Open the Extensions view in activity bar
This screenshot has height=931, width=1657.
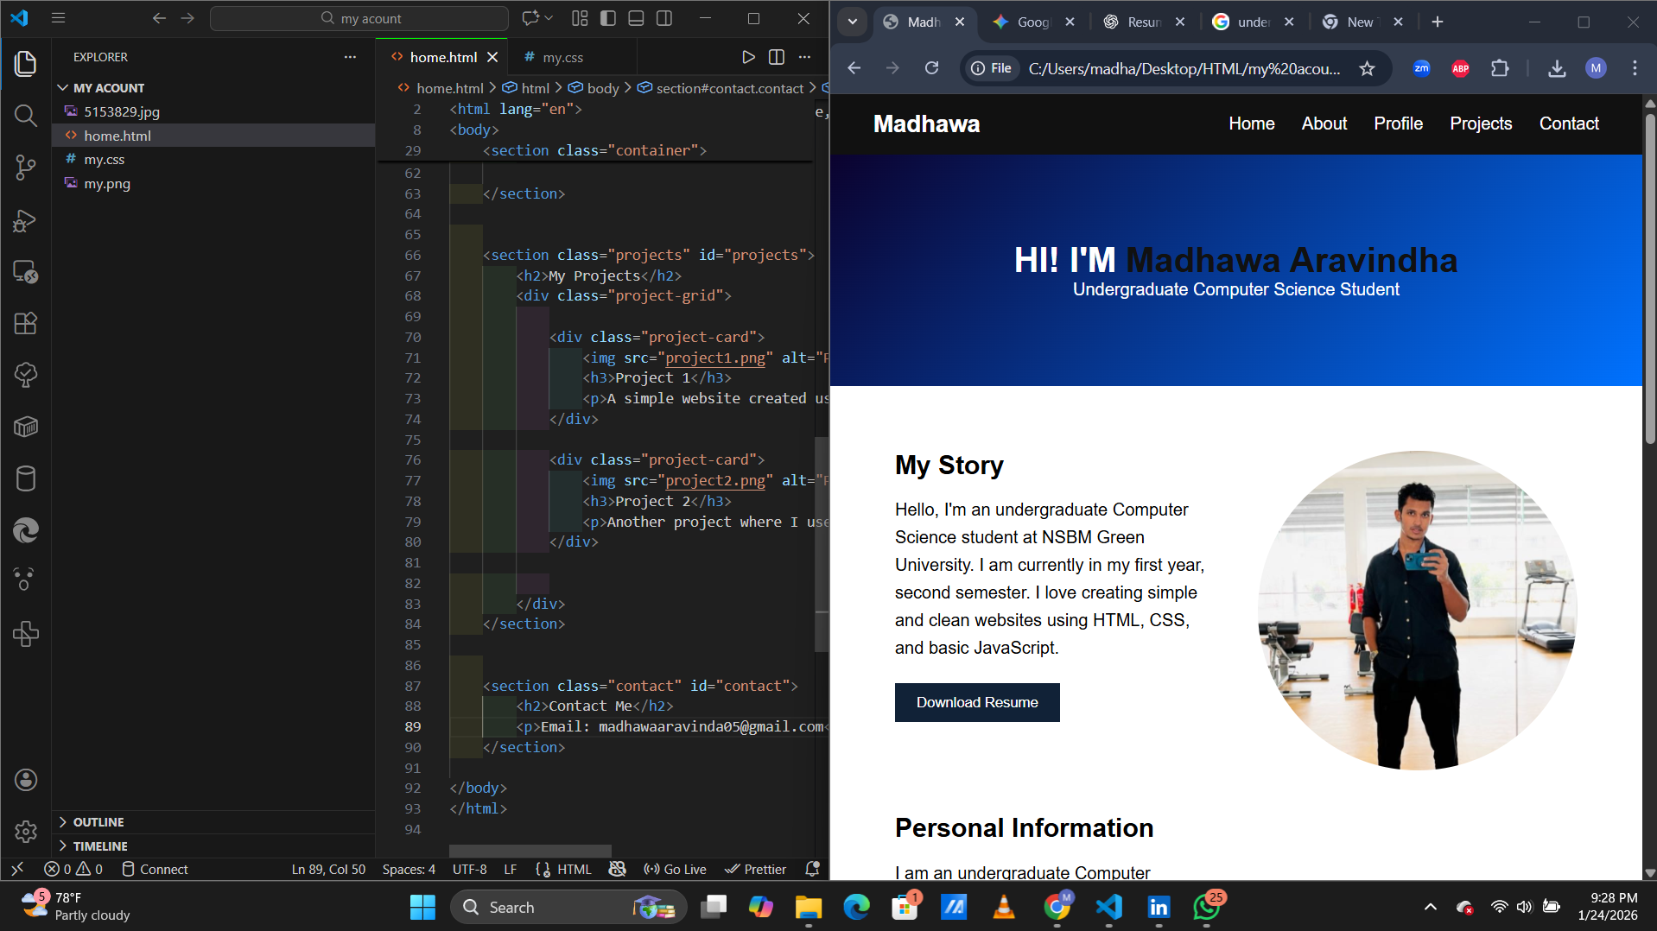[25, 323]
